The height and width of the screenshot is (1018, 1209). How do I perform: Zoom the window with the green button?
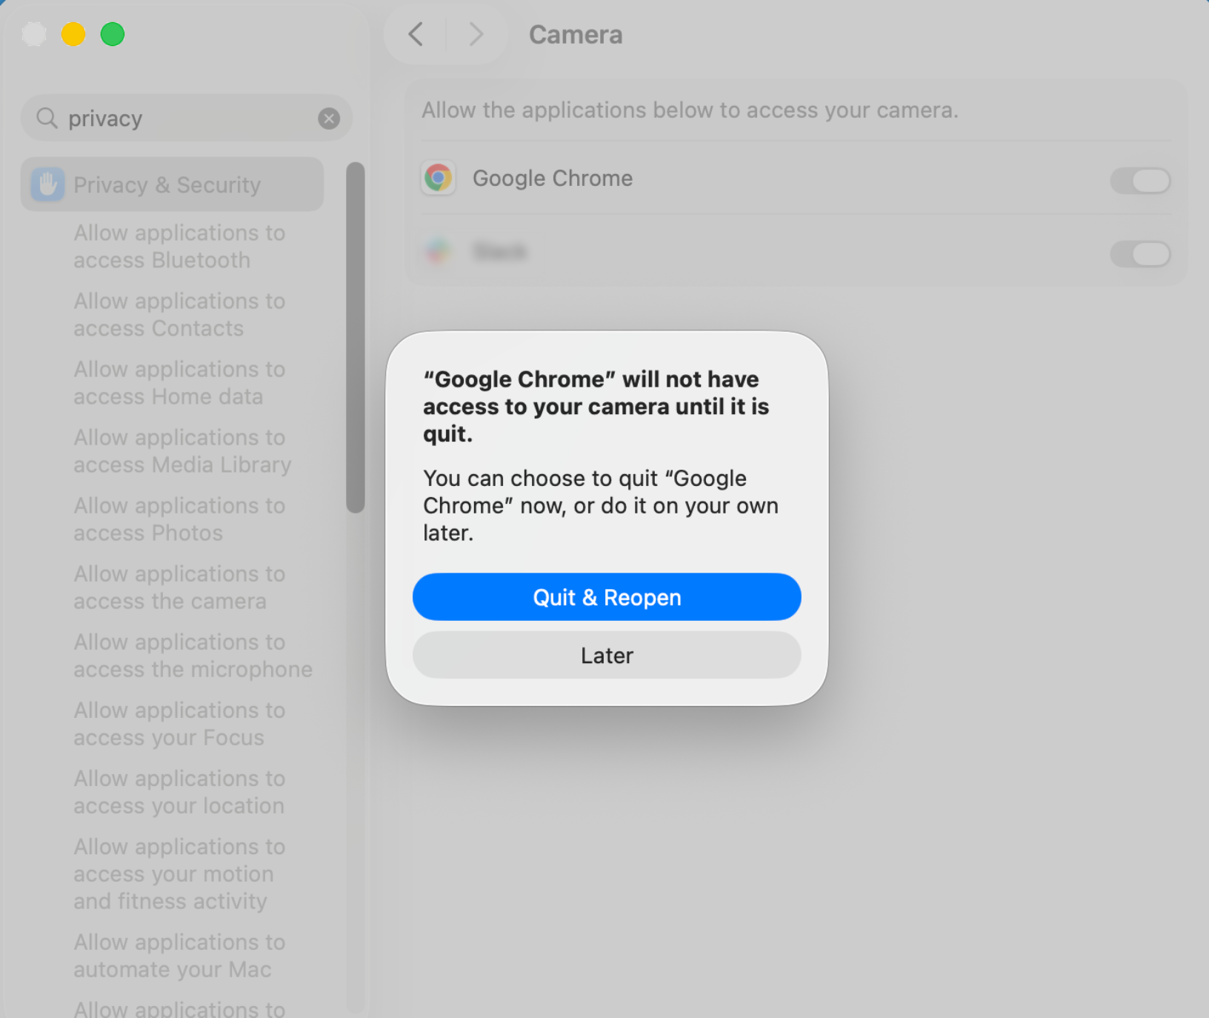[113, 34]
